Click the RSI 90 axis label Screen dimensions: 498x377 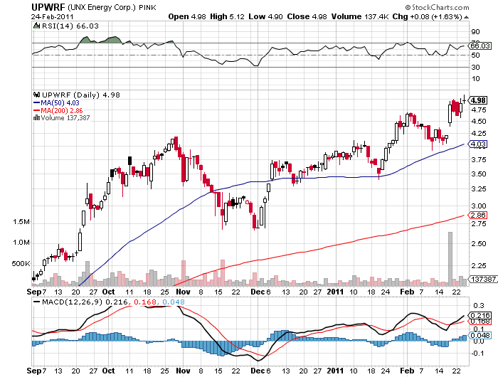point(475,32)
